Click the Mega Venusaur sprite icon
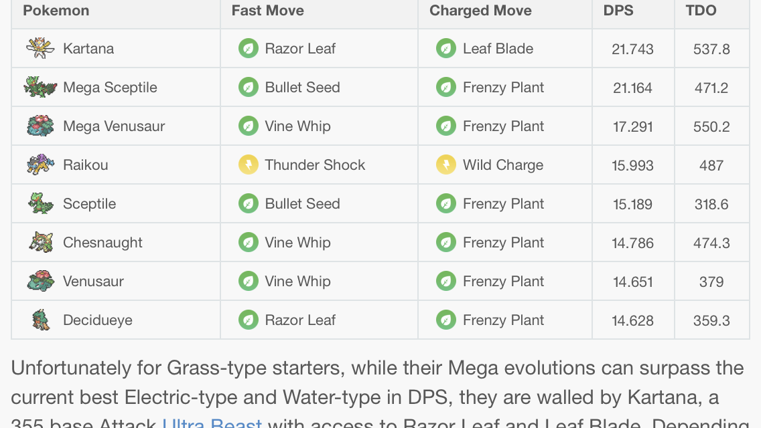The height and width of the screenshot is (428, 761). click(x=40, y=126)
